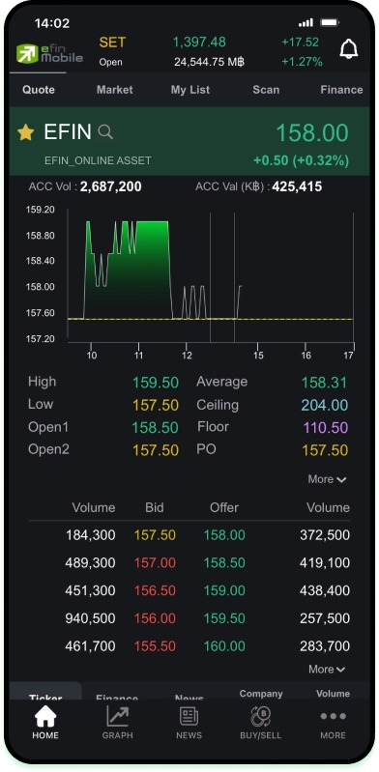Select offer price 160.00
The height and width of the screenshot is (772, 379).
224,646
